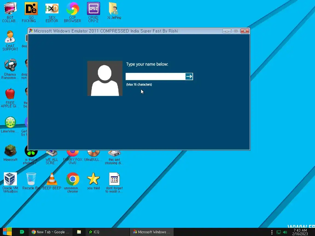This screenshot has width=315, height=236.
Task: Select the Oracle VM Virtualbox icon
Action: click(x=10, y=183)
